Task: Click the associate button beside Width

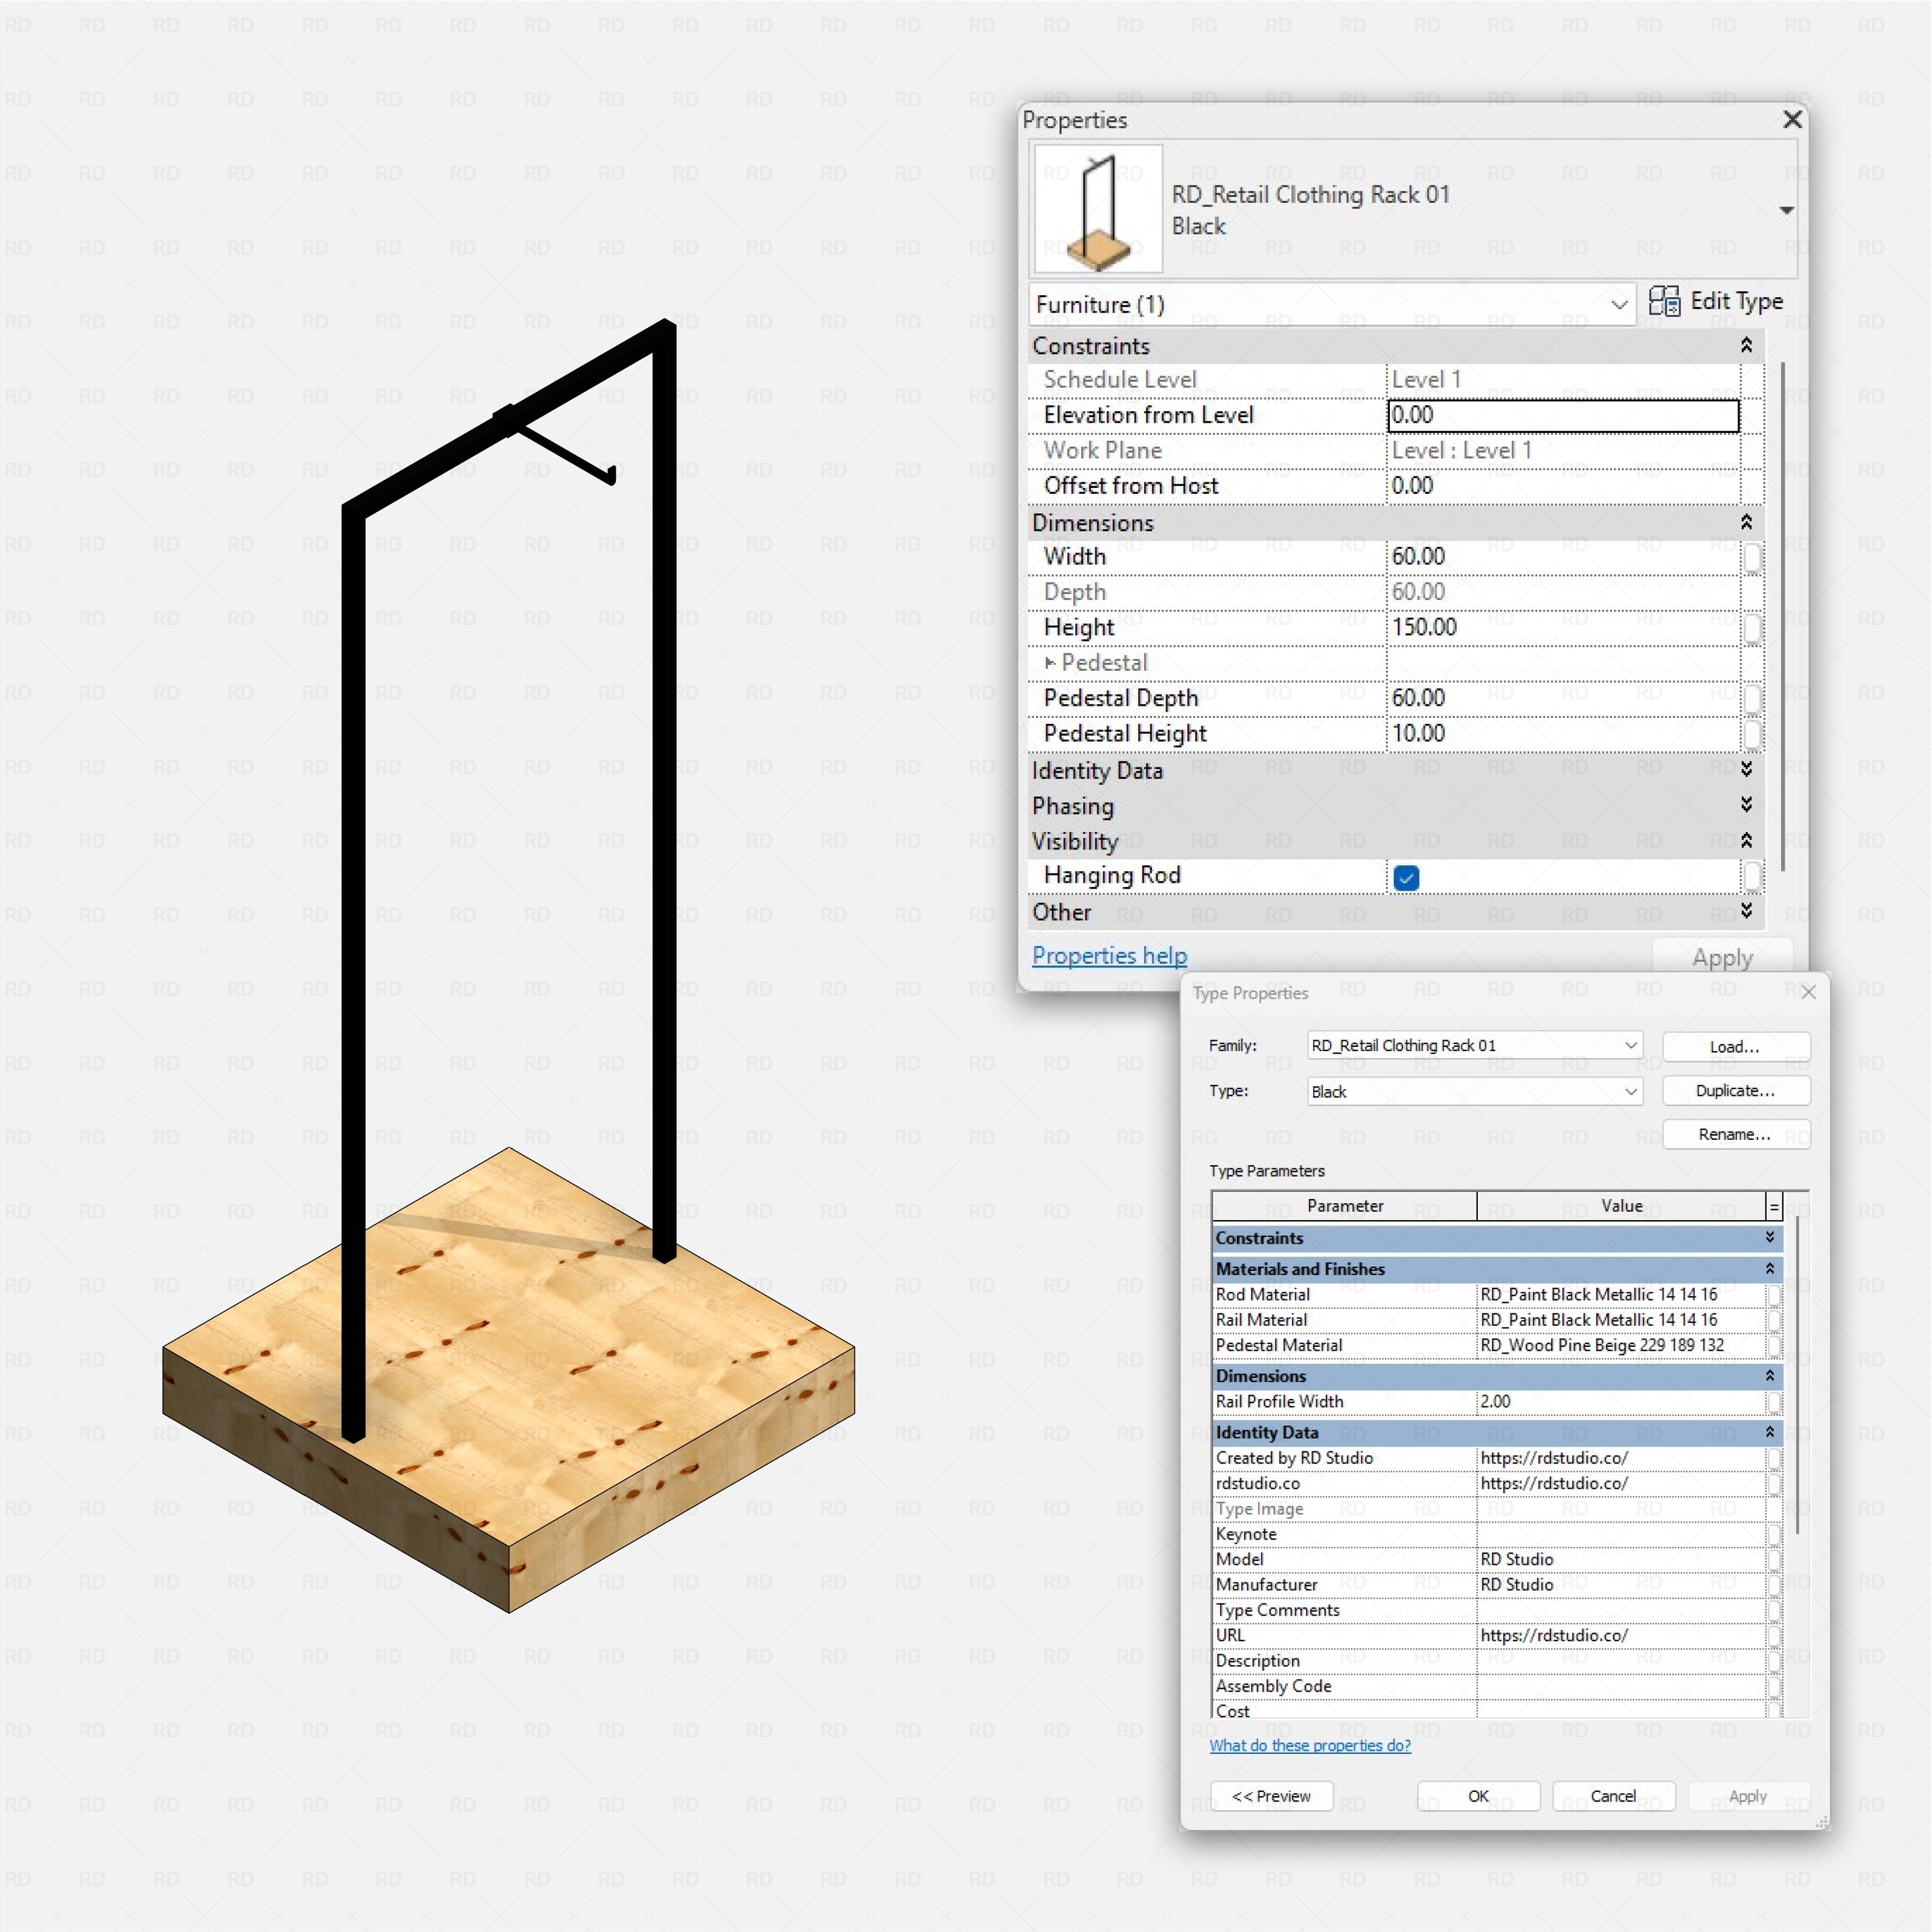Action: pos(1752,558)
